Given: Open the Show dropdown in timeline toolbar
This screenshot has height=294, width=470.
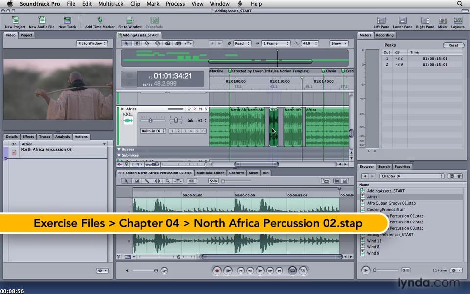Looking at the screenshot, I should (x=339, y=43).
